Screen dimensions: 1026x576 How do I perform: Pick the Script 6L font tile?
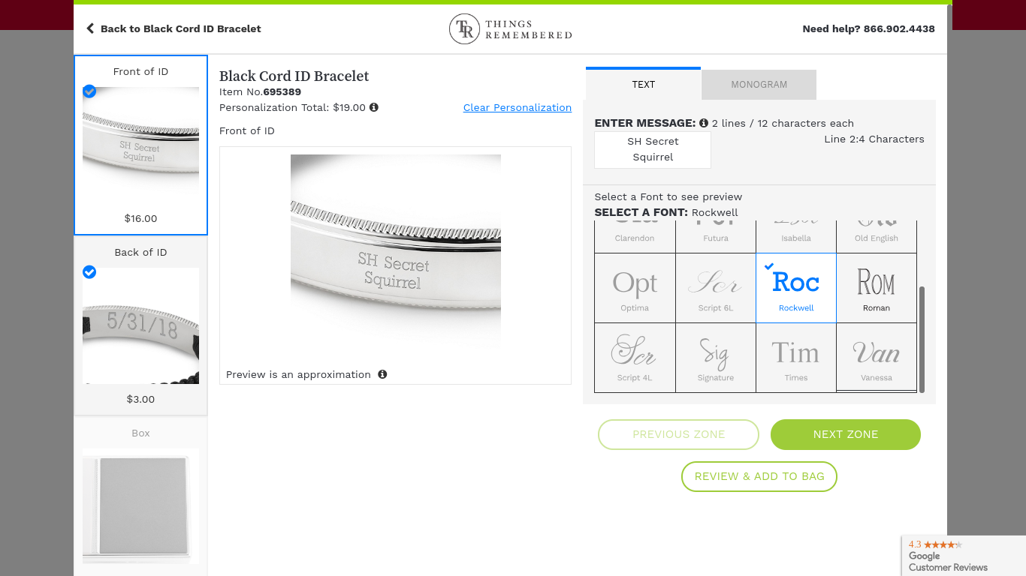[x=716, y=288]
